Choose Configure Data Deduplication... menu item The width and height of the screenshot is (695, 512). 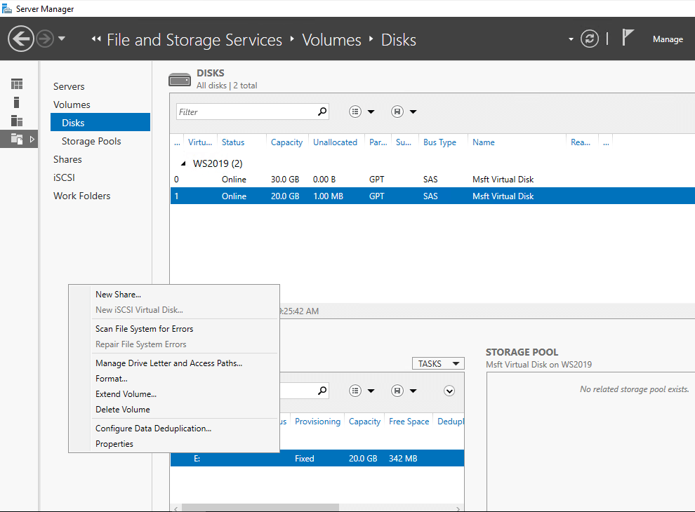point(153,429)
